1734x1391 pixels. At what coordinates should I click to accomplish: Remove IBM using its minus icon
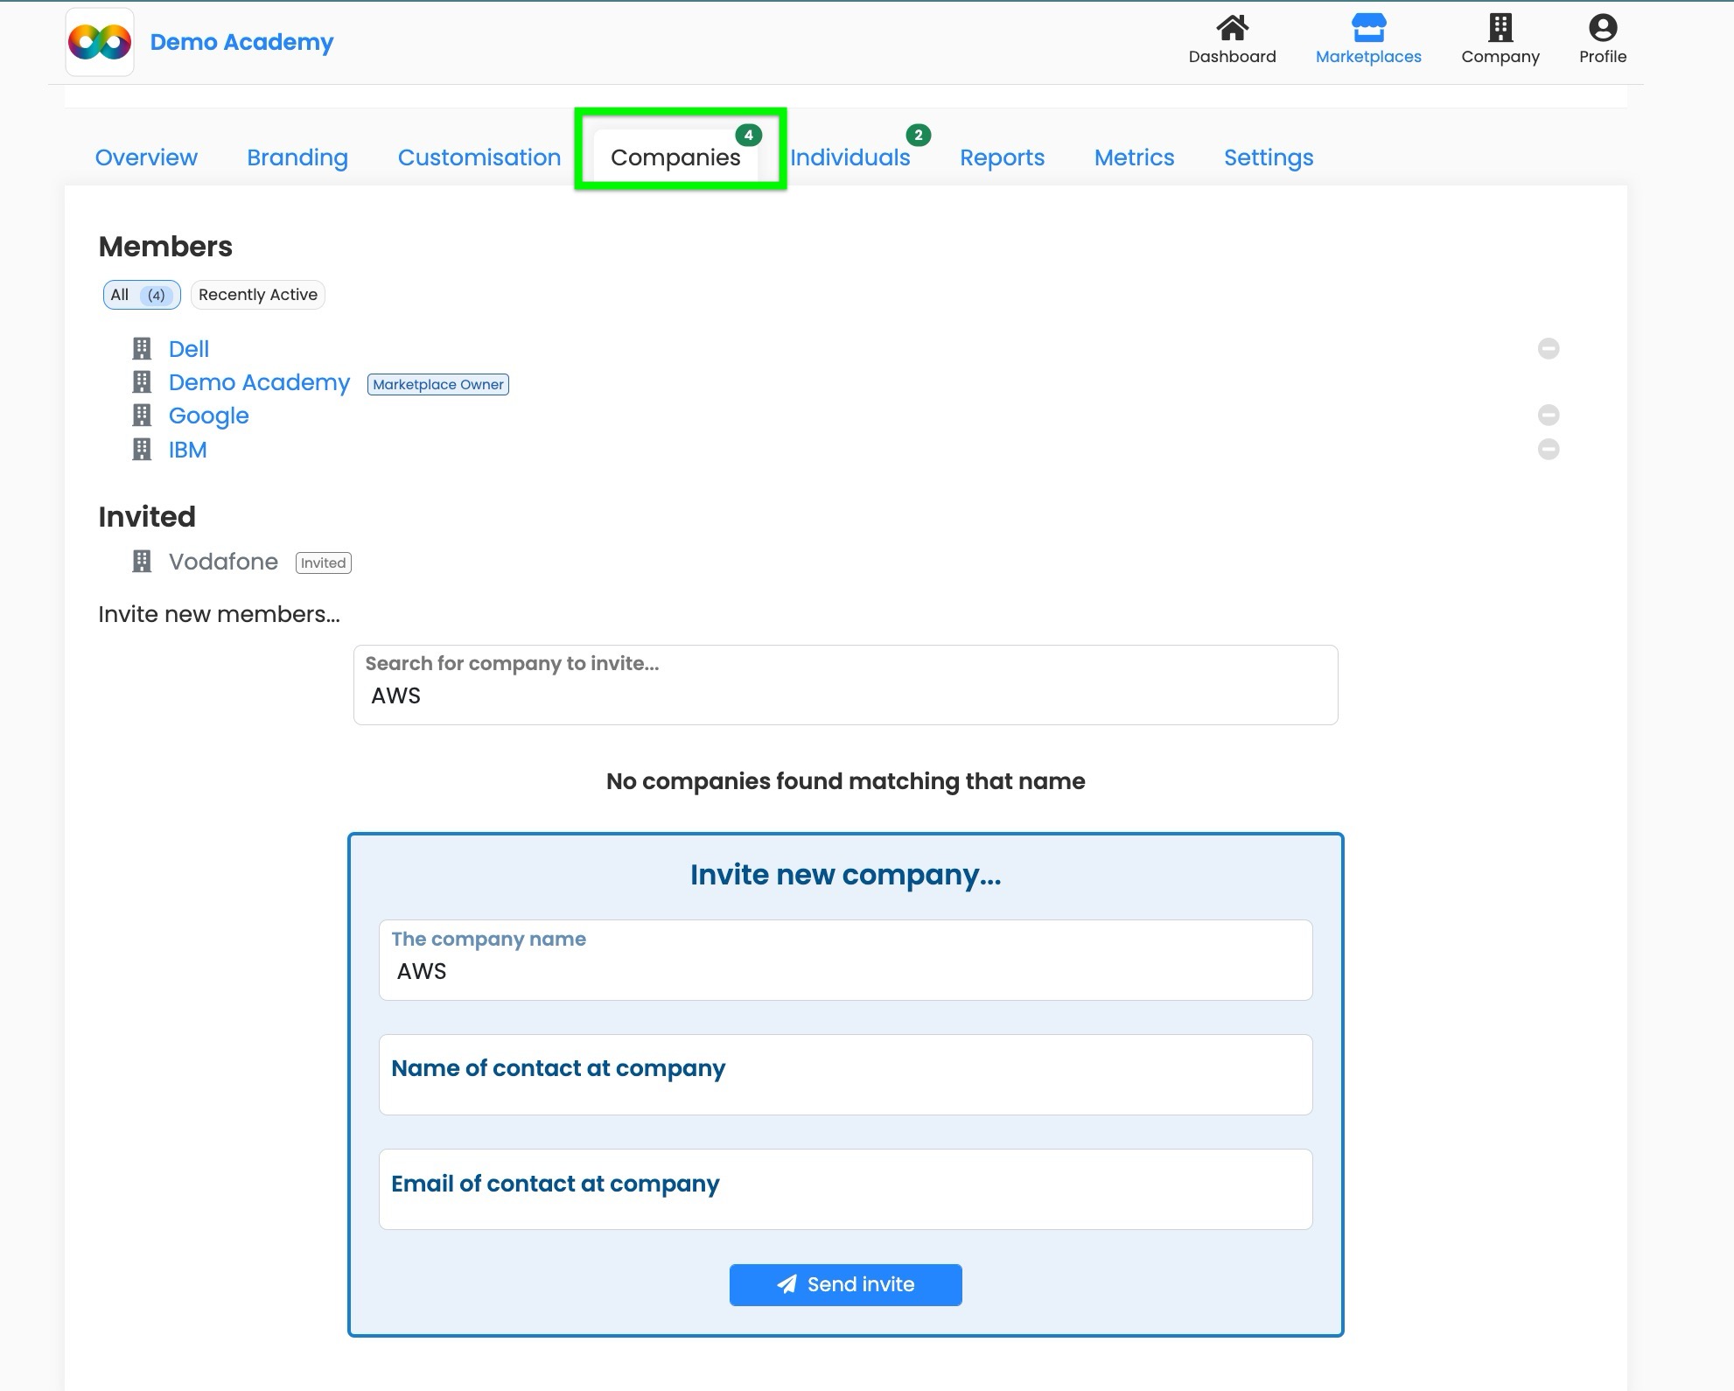1549,449
